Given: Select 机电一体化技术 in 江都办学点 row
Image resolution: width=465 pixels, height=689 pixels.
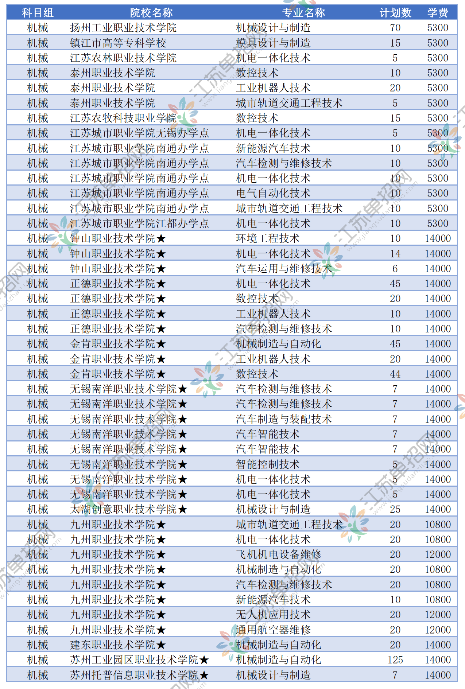Looking at the screenshot, I should (x=273, y=223).
